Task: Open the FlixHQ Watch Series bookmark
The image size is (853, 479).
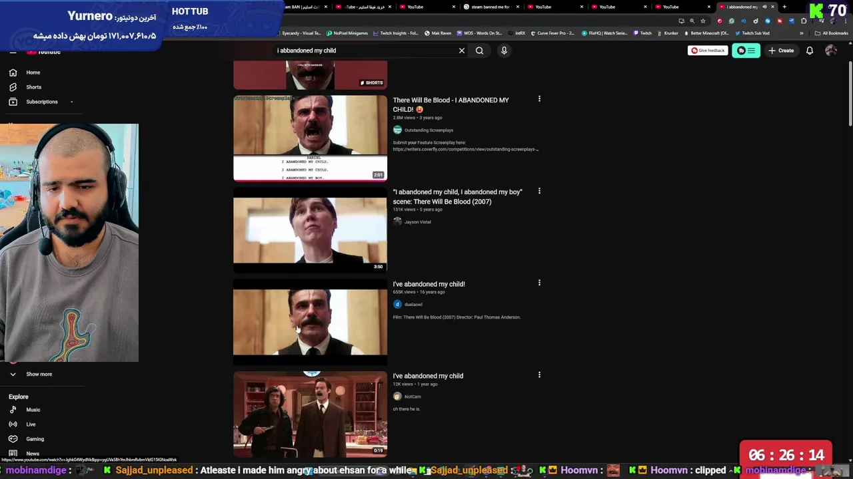Action: pos(604,33)
